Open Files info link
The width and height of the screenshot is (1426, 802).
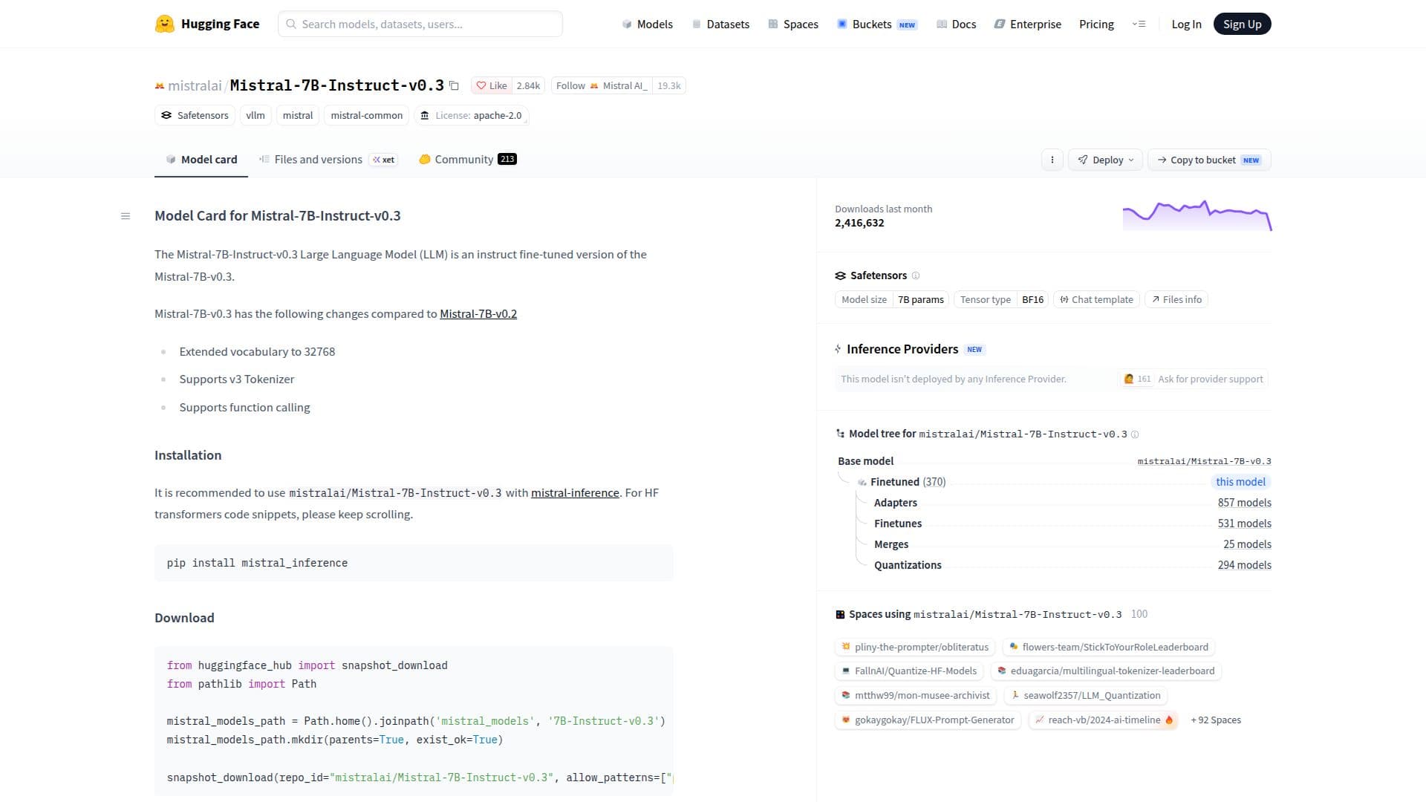[x=1176, y=299]
